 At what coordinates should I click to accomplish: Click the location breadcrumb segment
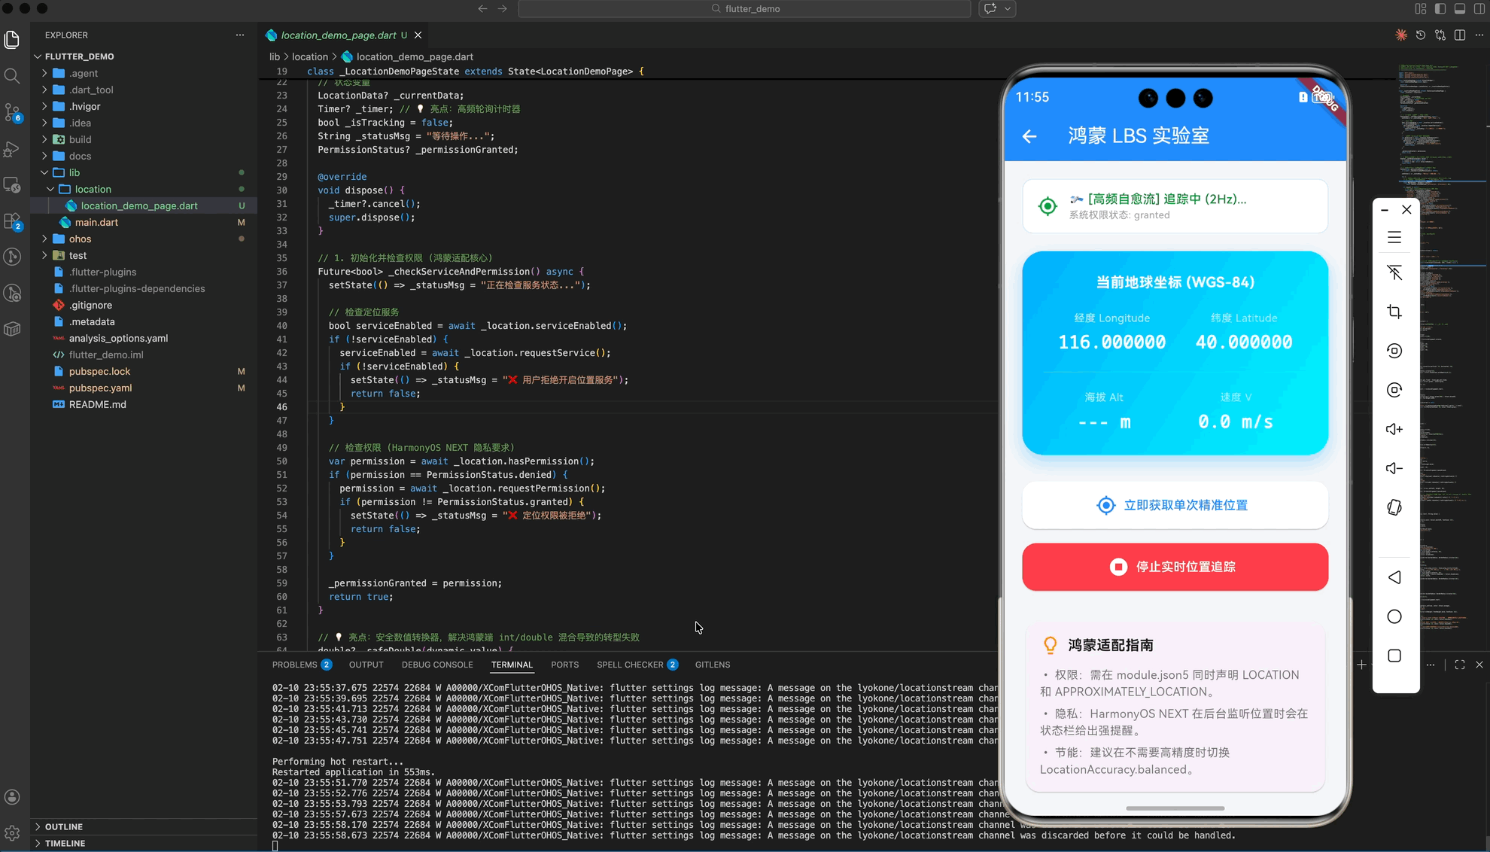coord(310,56)
